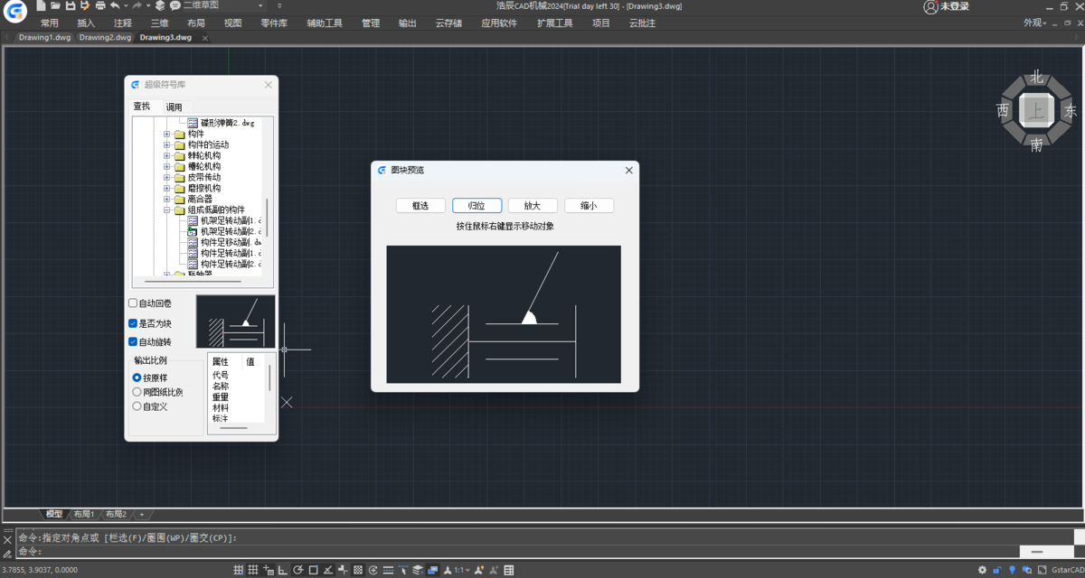Image resolution: width=1085 pixels, height=578 pixels.
Task: Open the 零件库 ribbon tab
Action: pyautogui.click(x=274, y=23)
